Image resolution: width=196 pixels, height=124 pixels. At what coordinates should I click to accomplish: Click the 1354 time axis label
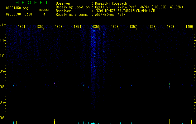[x=77, y=27]
